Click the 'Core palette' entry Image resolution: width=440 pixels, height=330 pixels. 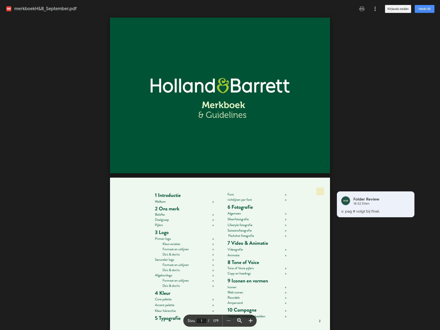[163, 299]
